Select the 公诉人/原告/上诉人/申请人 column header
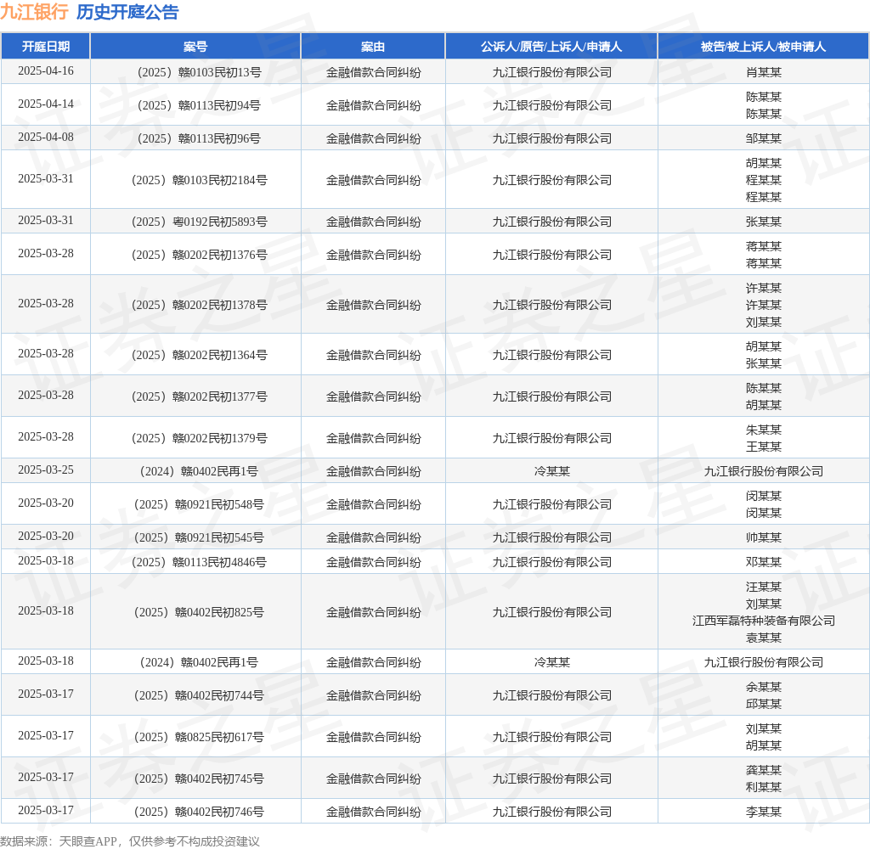The image size is (870, 849). coord(551,47)
